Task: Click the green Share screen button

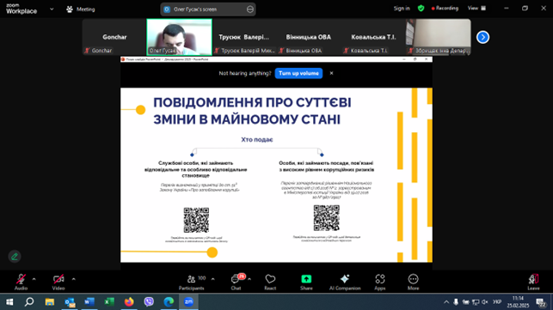Action: point(306,282)
